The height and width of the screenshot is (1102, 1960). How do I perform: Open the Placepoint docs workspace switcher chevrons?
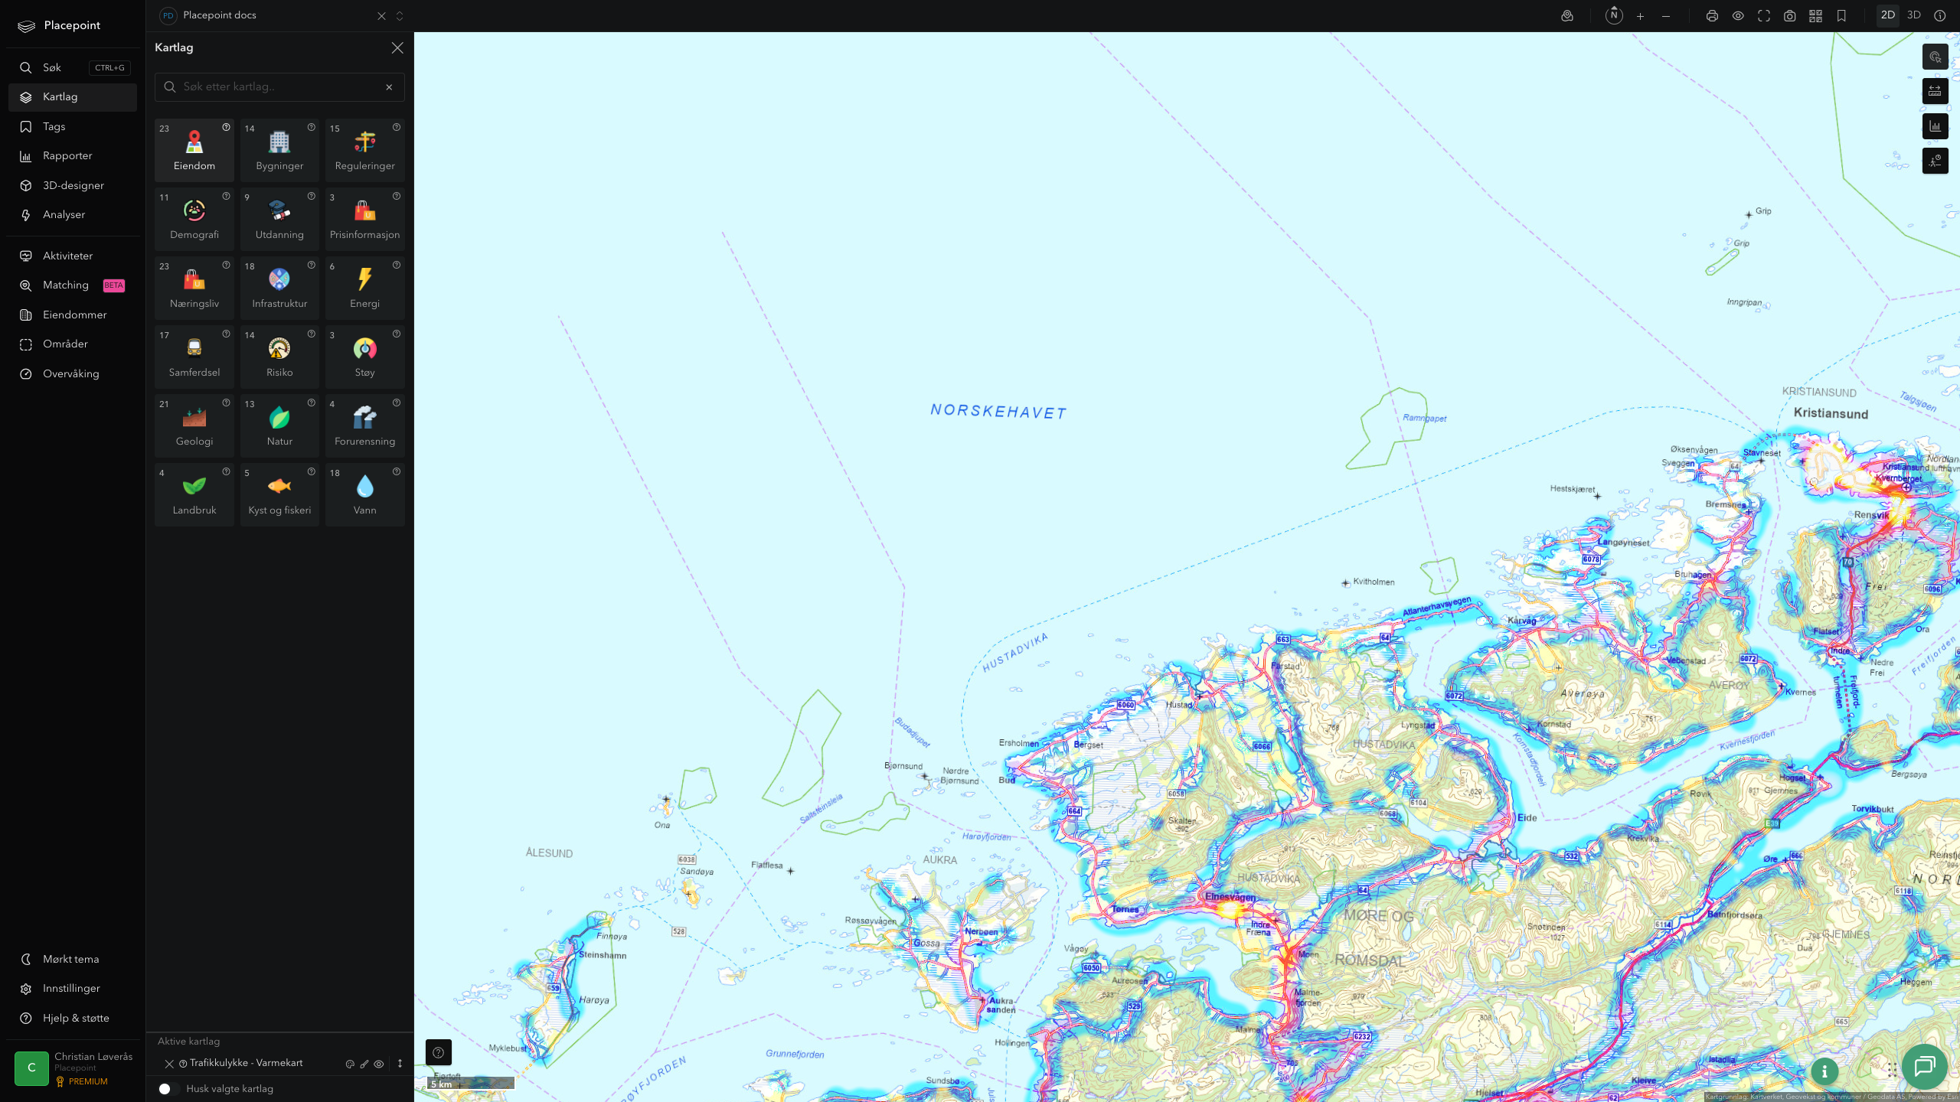click(400, 16)
